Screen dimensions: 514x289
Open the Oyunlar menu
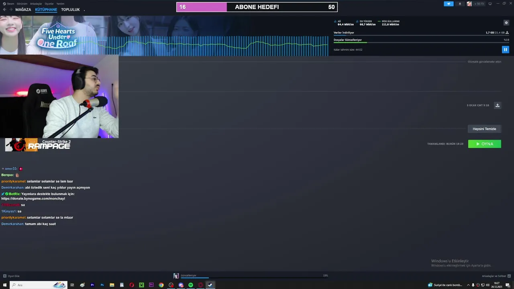click(49, 4)
